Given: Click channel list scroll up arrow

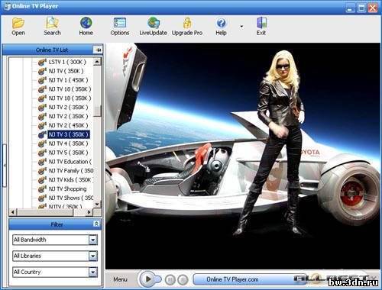Looking at the screenshot, I should click(97, 61).
